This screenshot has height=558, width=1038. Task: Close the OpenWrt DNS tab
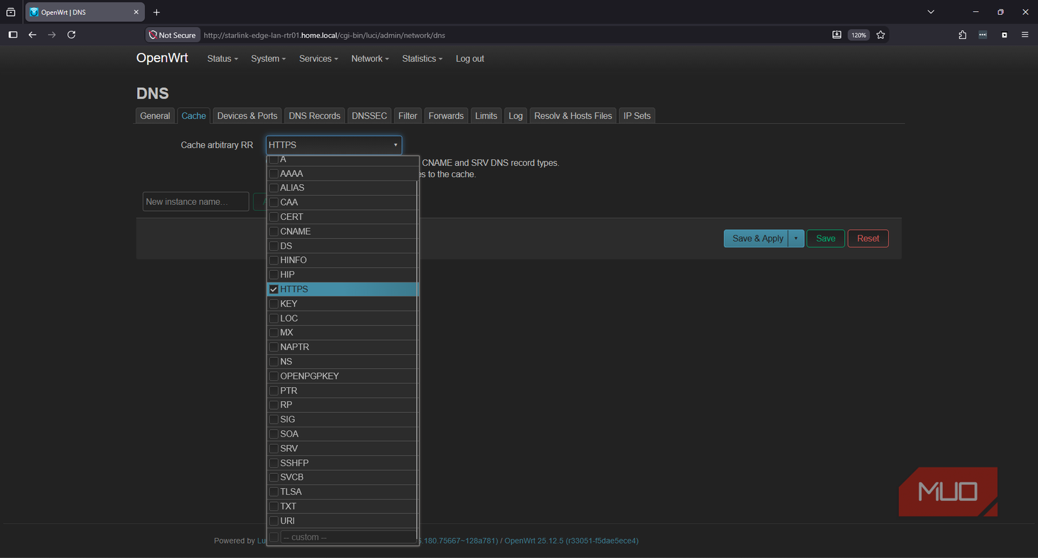[x=136, y=12]
